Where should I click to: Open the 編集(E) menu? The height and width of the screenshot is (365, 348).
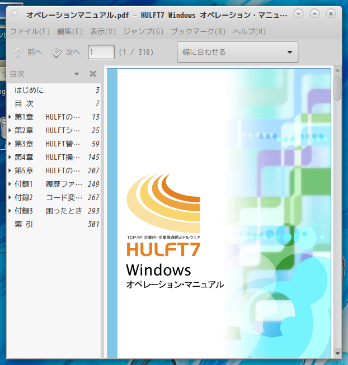coord(70,31)
